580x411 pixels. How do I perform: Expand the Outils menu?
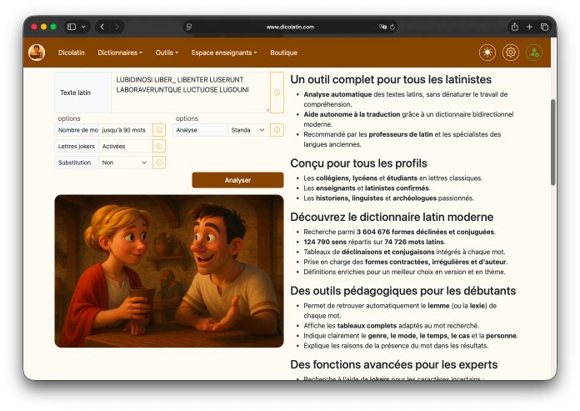(167, 53)
